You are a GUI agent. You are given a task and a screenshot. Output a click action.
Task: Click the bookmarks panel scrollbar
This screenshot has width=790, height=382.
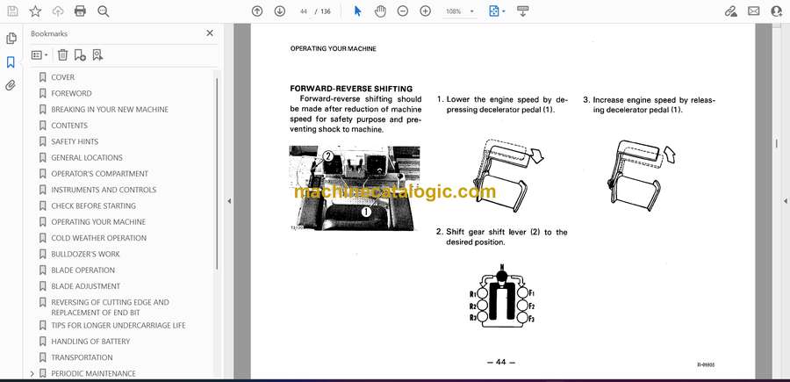[x=217, y=173]
